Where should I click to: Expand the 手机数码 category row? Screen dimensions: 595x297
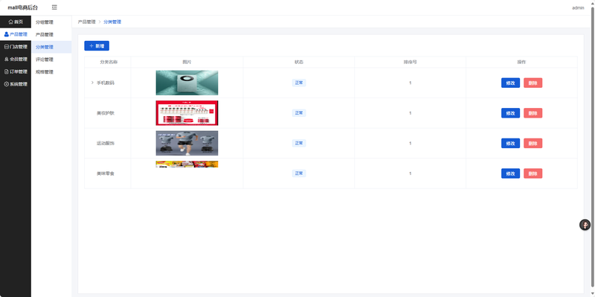(x=92, y=83)
